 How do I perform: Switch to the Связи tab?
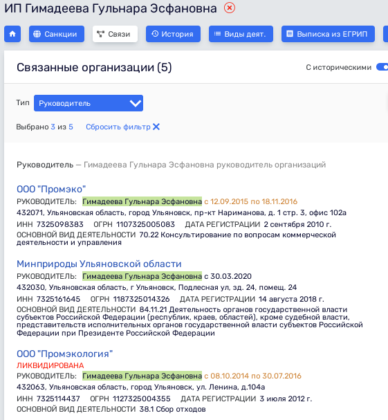115,34
